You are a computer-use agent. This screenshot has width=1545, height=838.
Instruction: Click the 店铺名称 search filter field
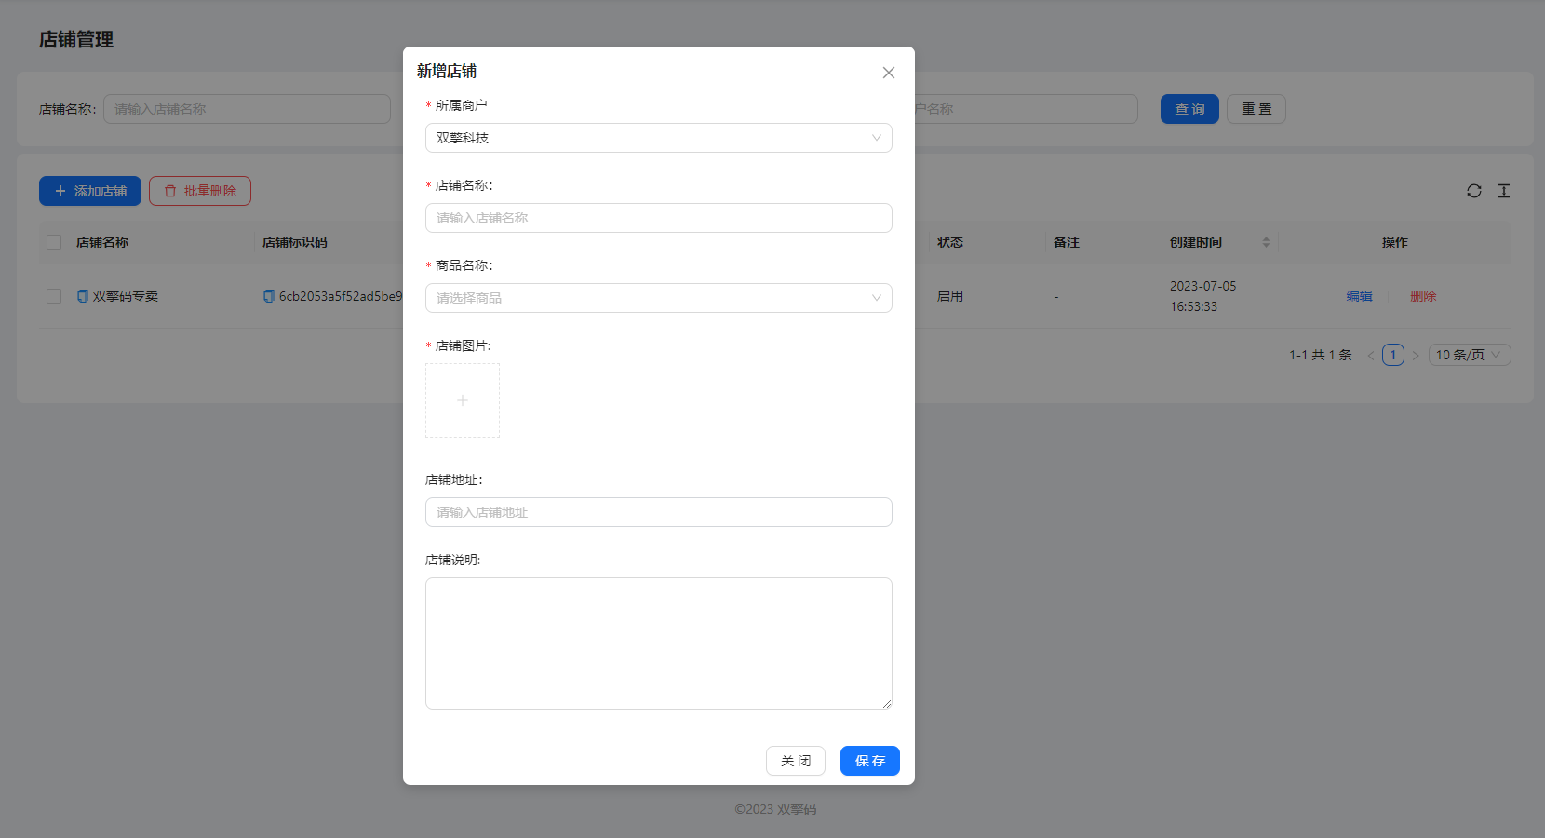[247, 109]
